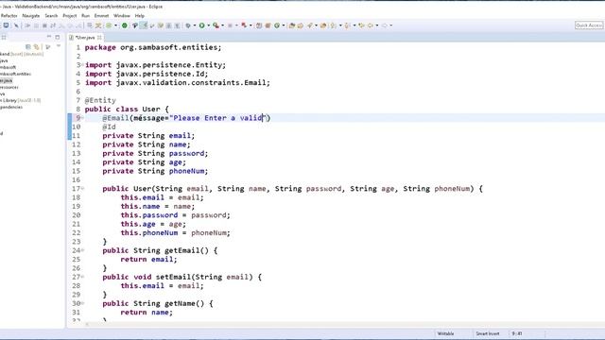This screenshot has height=340, width=605.
Task: Toggle the highlighted toolbar button beside the green circle
Action: coord(143,25)
